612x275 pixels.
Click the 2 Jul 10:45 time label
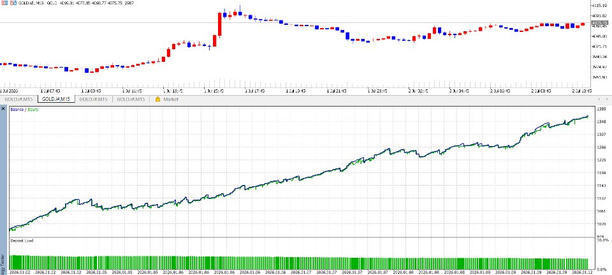582,91
